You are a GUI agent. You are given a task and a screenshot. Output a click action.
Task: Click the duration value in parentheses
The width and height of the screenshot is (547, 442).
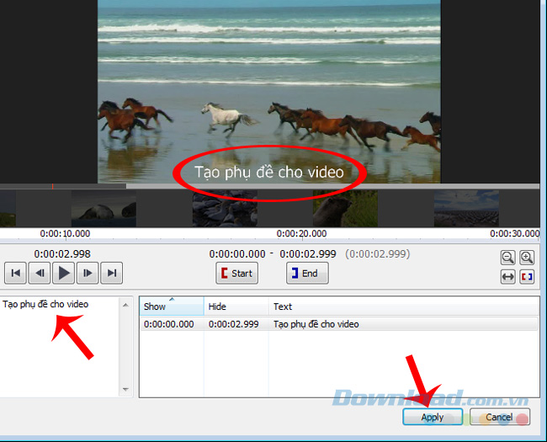378,253
